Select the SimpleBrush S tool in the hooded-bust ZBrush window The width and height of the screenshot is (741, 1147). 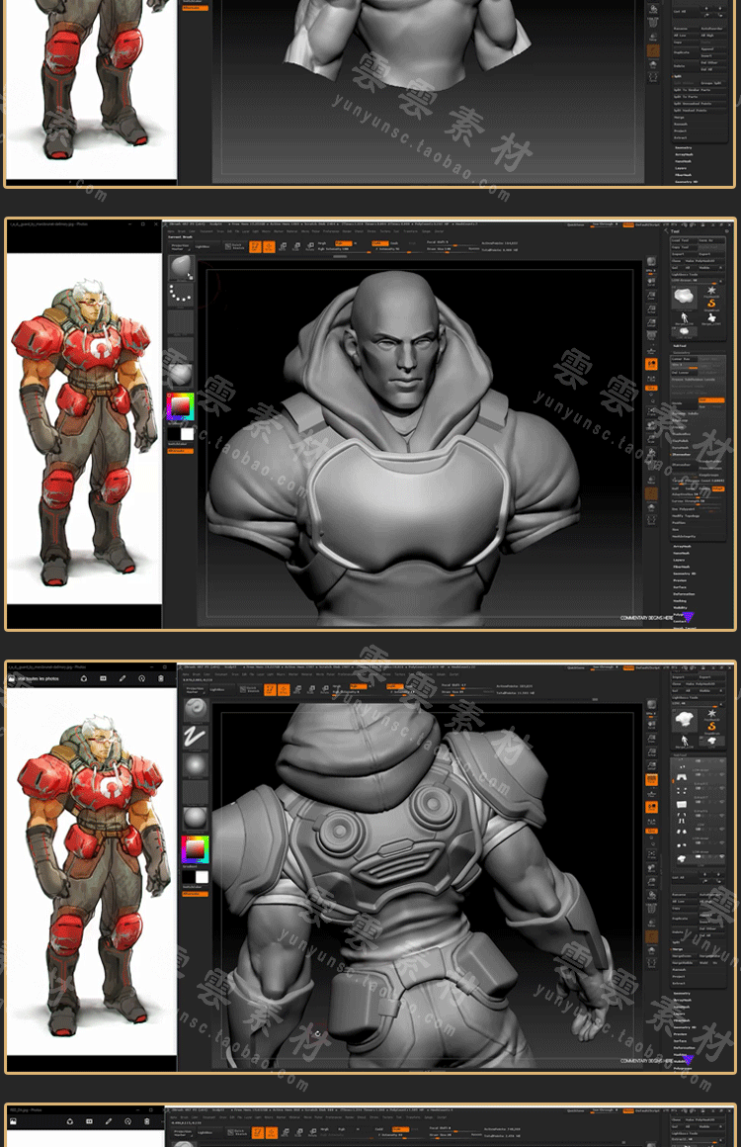tap(711, 305)
